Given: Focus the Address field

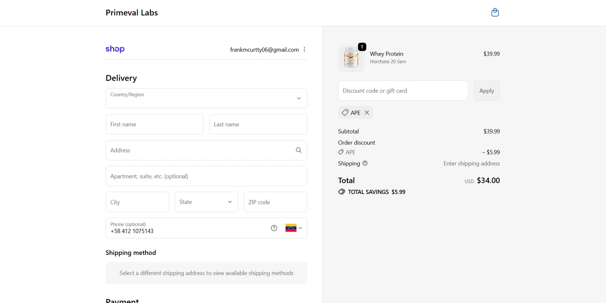Looking at the screenshot, I should pos(206,150).
